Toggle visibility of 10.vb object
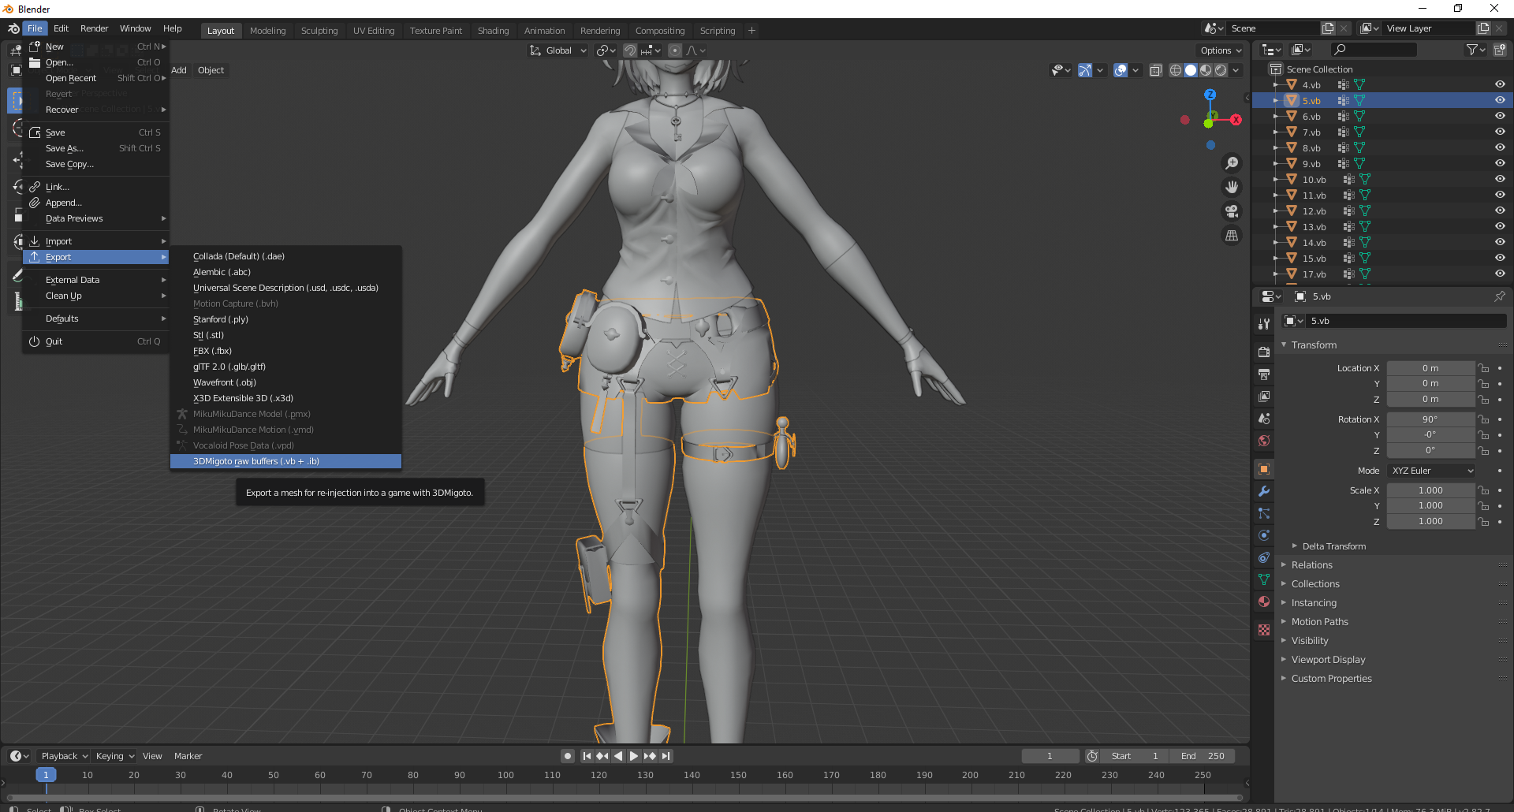 coord(1500,179)
